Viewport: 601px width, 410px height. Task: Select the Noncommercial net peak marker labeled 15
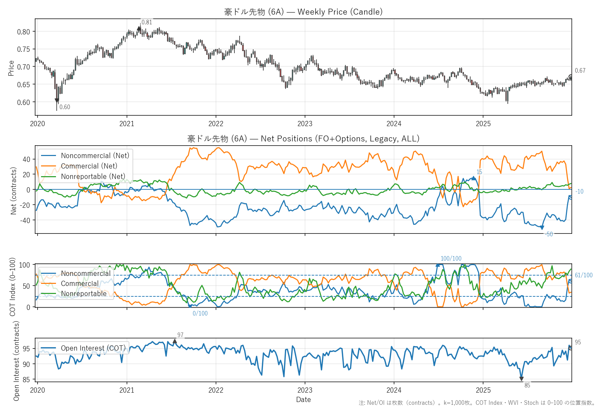tap(473, 178)
